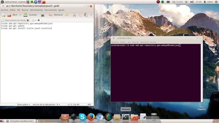Print the document using printer icon
Screen dimensions: 219x123
click(42, 15)
